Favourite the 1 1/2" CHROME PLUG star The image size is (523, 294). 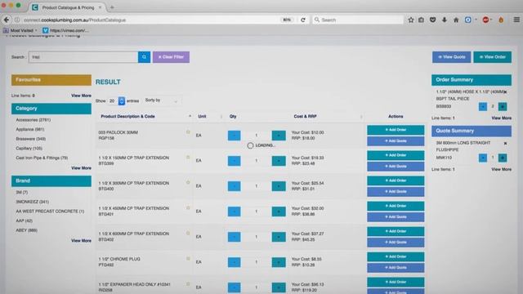(188, 259)
